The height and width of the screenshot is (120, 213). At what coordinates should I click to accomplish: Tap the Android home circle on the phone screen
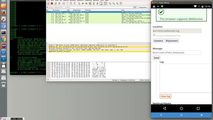tap(181, 108)
